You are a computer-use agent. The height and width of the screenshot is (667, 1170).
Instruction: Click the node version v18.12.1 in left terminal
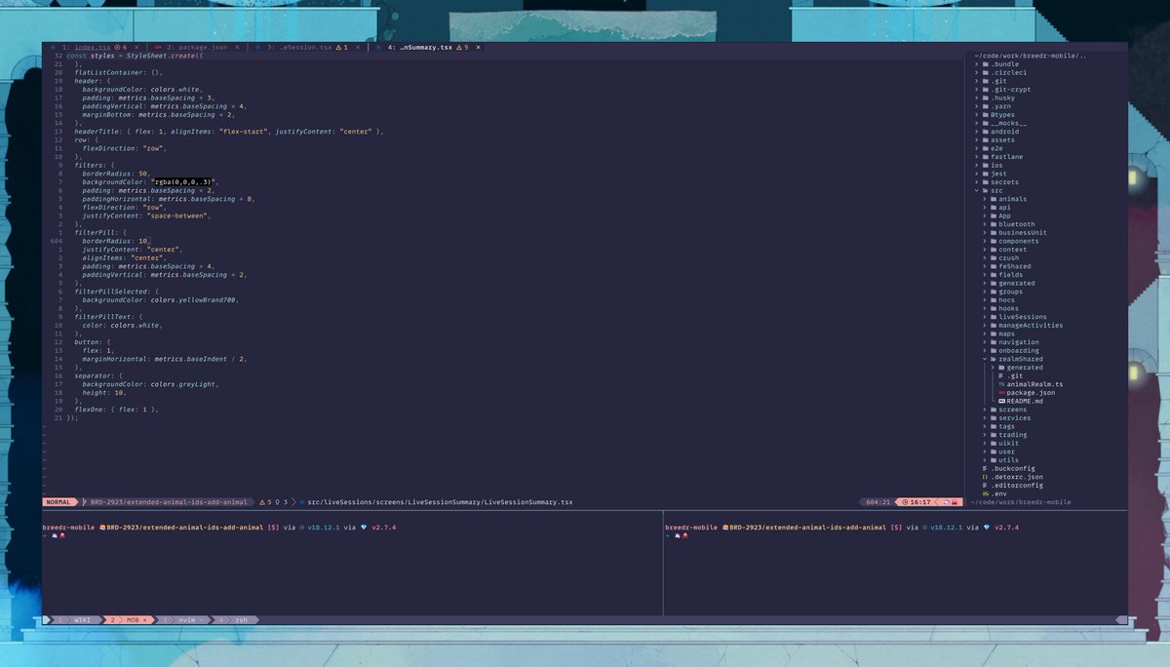tap(325, 527)
